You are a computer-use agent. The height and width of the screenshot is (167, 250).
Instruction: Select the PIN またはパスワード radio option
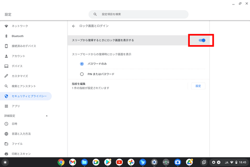point(82,74)
